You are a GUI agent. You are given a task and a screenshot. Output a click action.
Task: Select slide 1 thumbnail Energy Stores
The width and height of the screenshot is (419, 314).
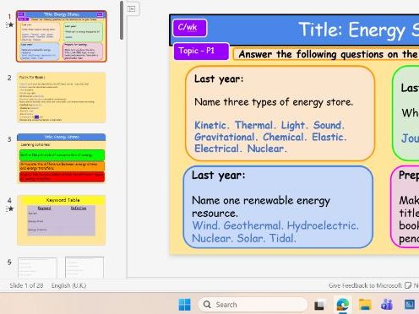[x=61, y=36]
